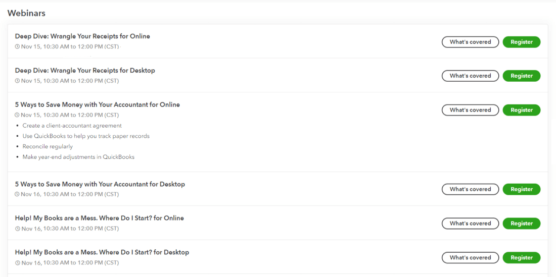Screen dimensions: 556x277
Task: Register for 5 Ways to Save Money for Desktop
Action: [x=521, y=189]
